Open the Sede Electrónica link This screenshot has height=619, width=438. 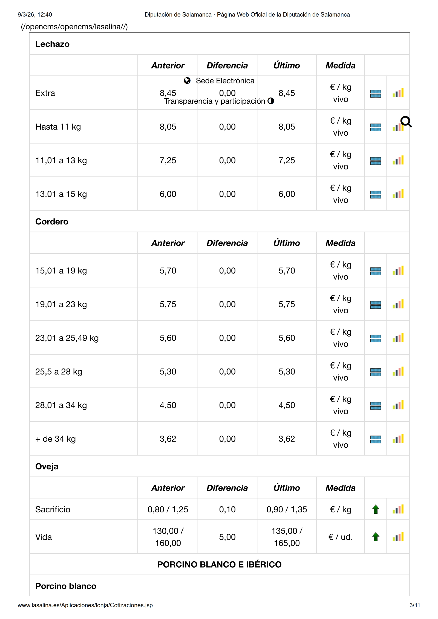[225, 81]
